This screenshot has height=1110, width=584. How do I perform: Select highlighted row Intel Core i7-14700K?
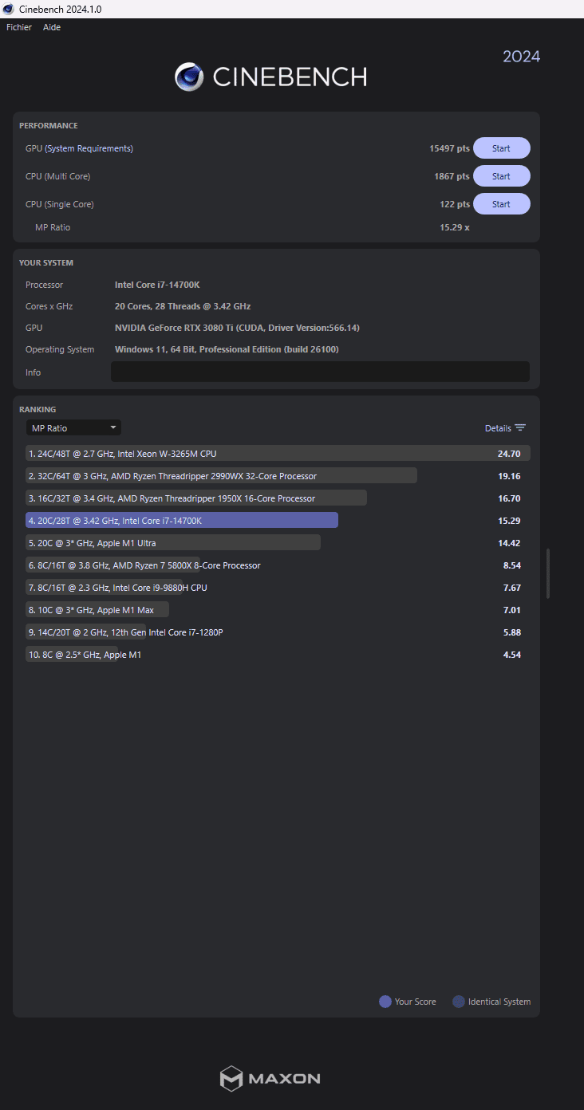(278, 521)
